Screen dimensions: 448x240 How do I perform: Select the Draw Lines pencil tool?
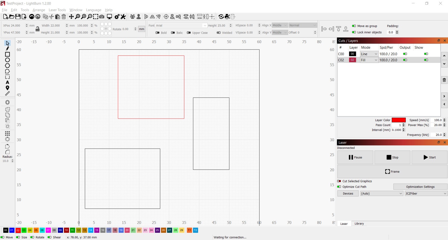[8, 49]
